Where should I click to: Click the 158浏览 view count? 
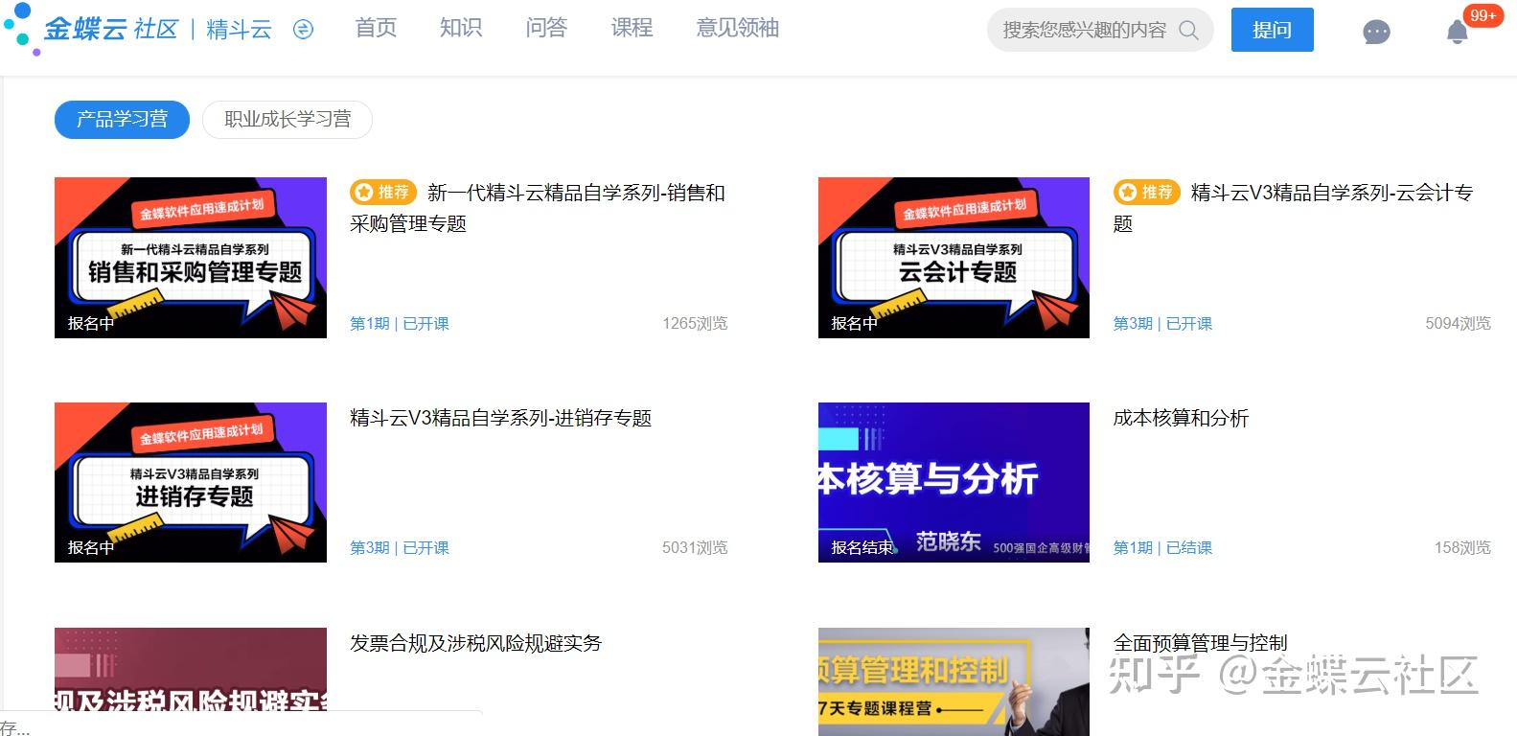pyautogui.click(x=1462, y=548)
